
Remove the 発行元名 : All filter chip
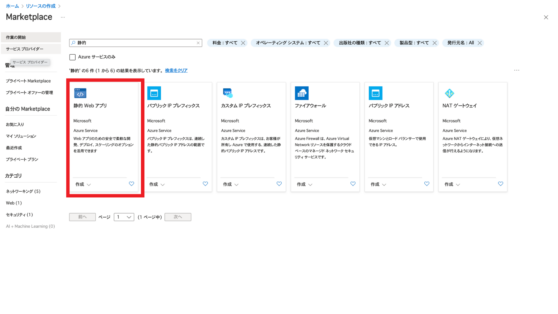click(x=480, y=43)
